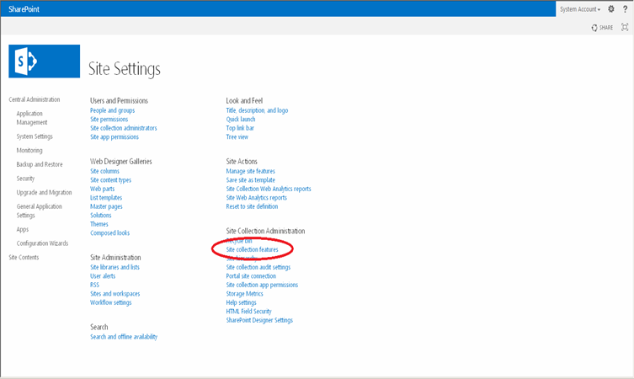Image resolution: width=634 pixels, height=379 pixels.
Task: Open Upgrade and Migration
Action: [x=44, y=193]
